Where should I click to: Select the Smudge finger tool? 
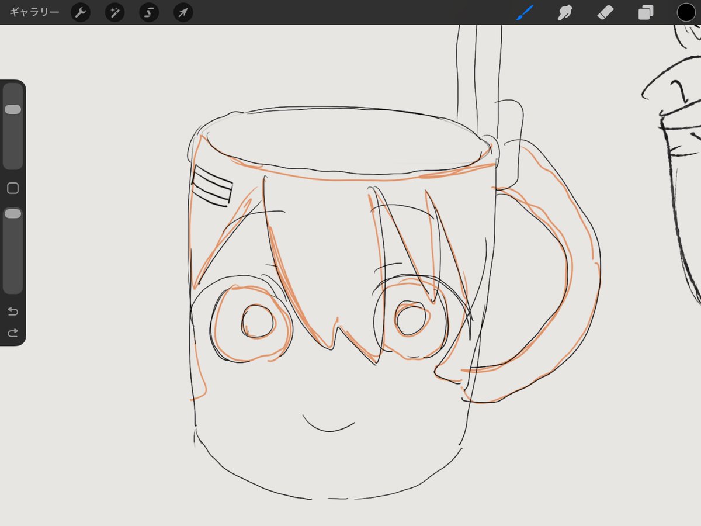click(x=565, y=12)
